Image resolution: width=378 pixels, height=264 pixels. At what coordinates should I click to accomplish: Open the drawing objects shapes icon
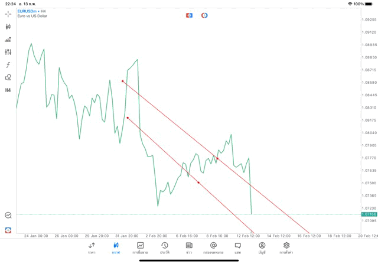pyautogui.click(x=8, y=77)
